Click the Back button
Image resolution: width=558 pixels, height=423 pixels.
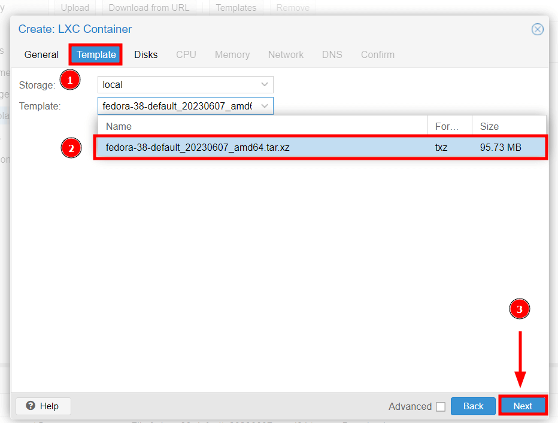[x=473, y=406]
